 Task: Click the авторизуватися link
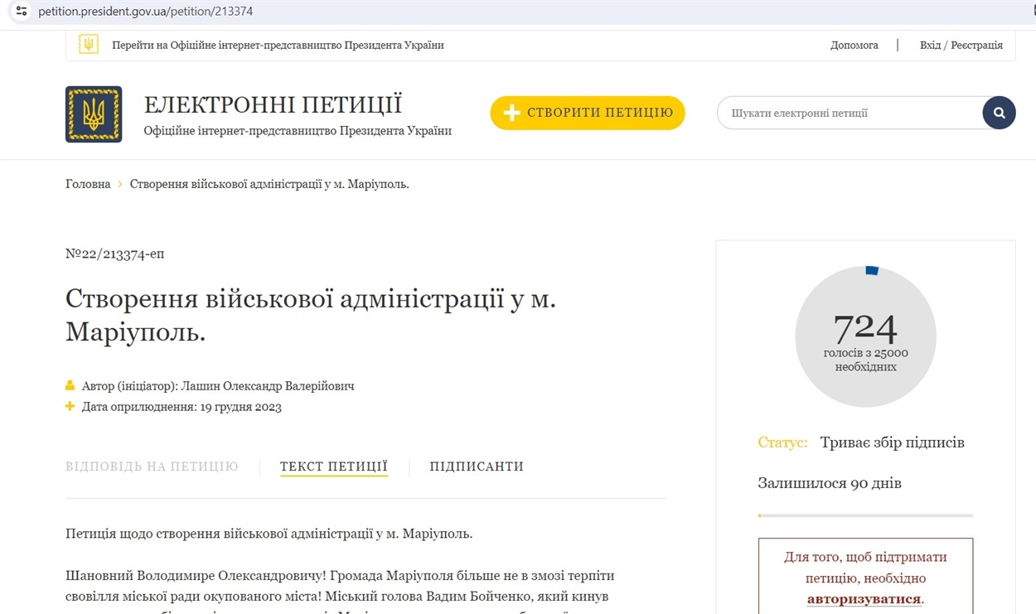[864, 599]
